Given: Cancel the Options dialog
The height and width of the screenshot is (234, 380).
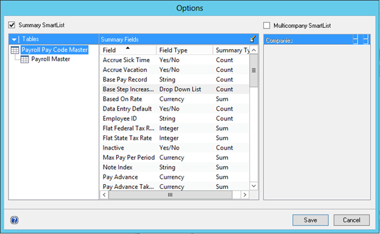Looking at the screenshot, I should [351, 220].
